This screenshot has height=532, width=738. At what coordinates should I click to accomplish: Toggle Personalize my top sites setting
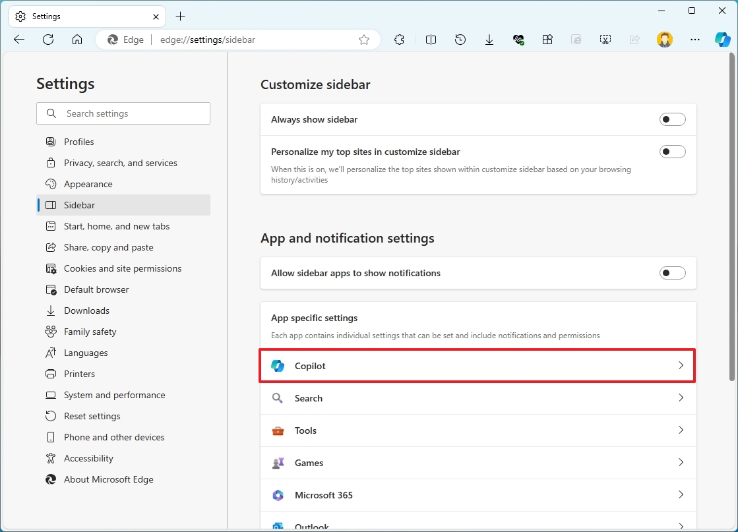pyautogui.click(x=672, y=152)
